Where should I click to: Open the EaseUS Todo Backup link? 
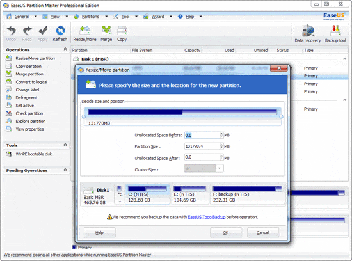click(x=207, y=217)
